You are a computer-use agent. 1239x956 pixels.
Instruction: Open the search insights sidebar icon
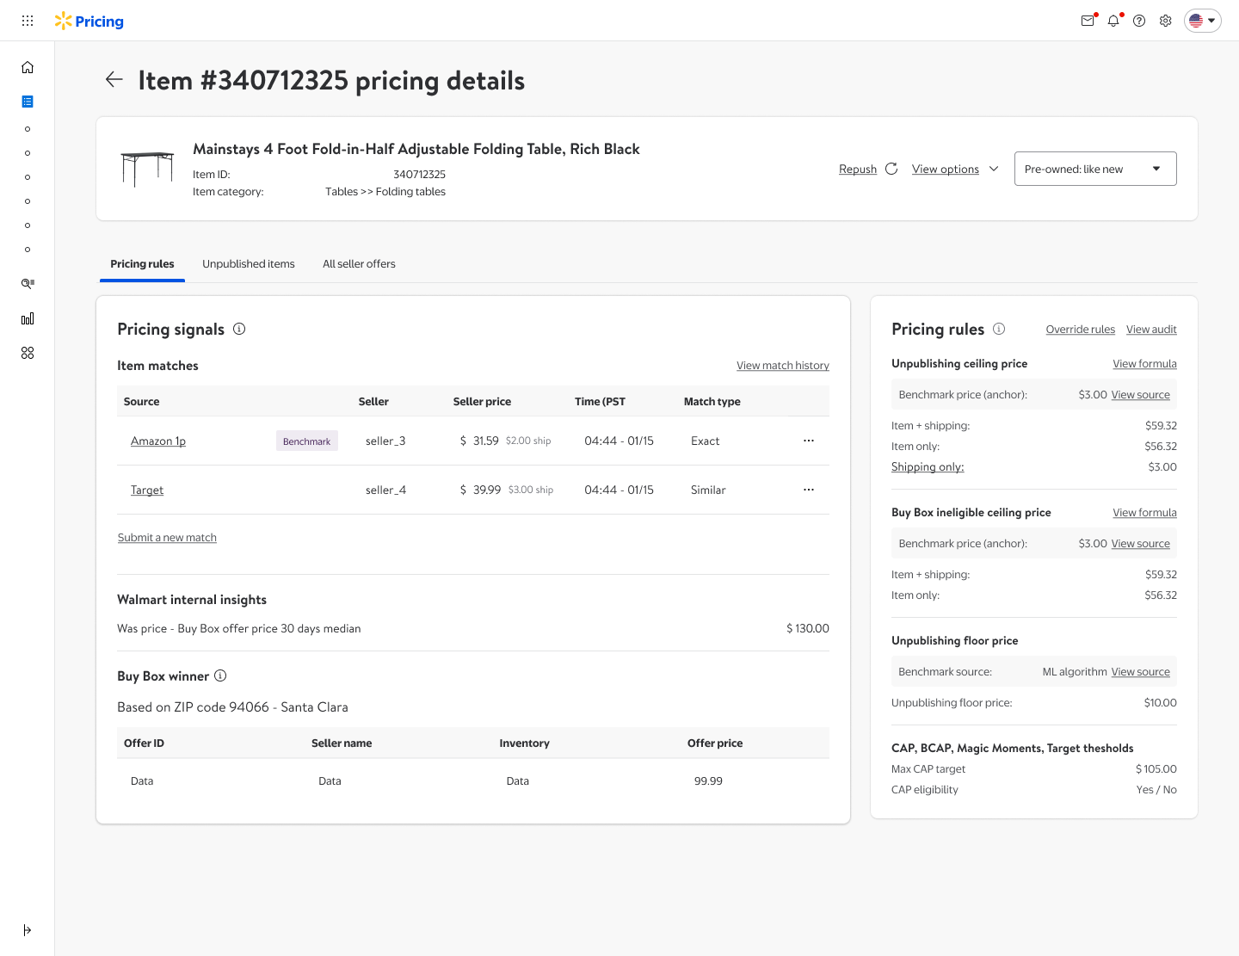point(28,283)
